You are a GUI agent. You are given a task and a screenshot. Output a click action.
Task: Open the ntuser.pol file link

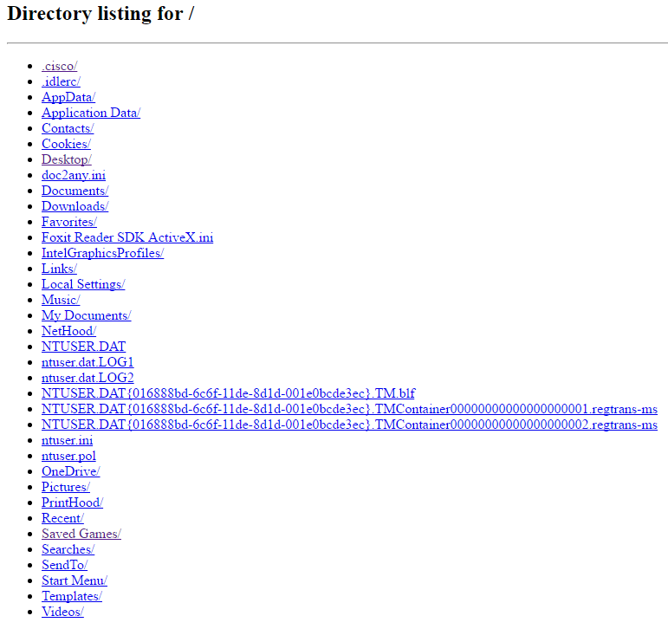(x=68, y=456)
